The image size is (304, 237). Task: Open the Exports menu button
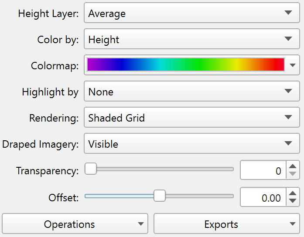(x=227, y=224)
